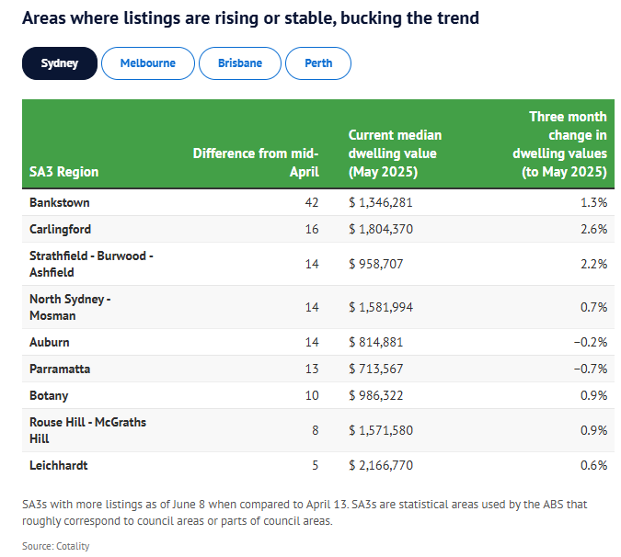The image size is (621, 557).
Task: Select the Auburn row label
Action: 52,342
